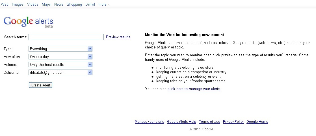The width and height of the screenshot is (316, 136).
Task: Open the Privacy Policy link
Action: (x=233, y=122)
